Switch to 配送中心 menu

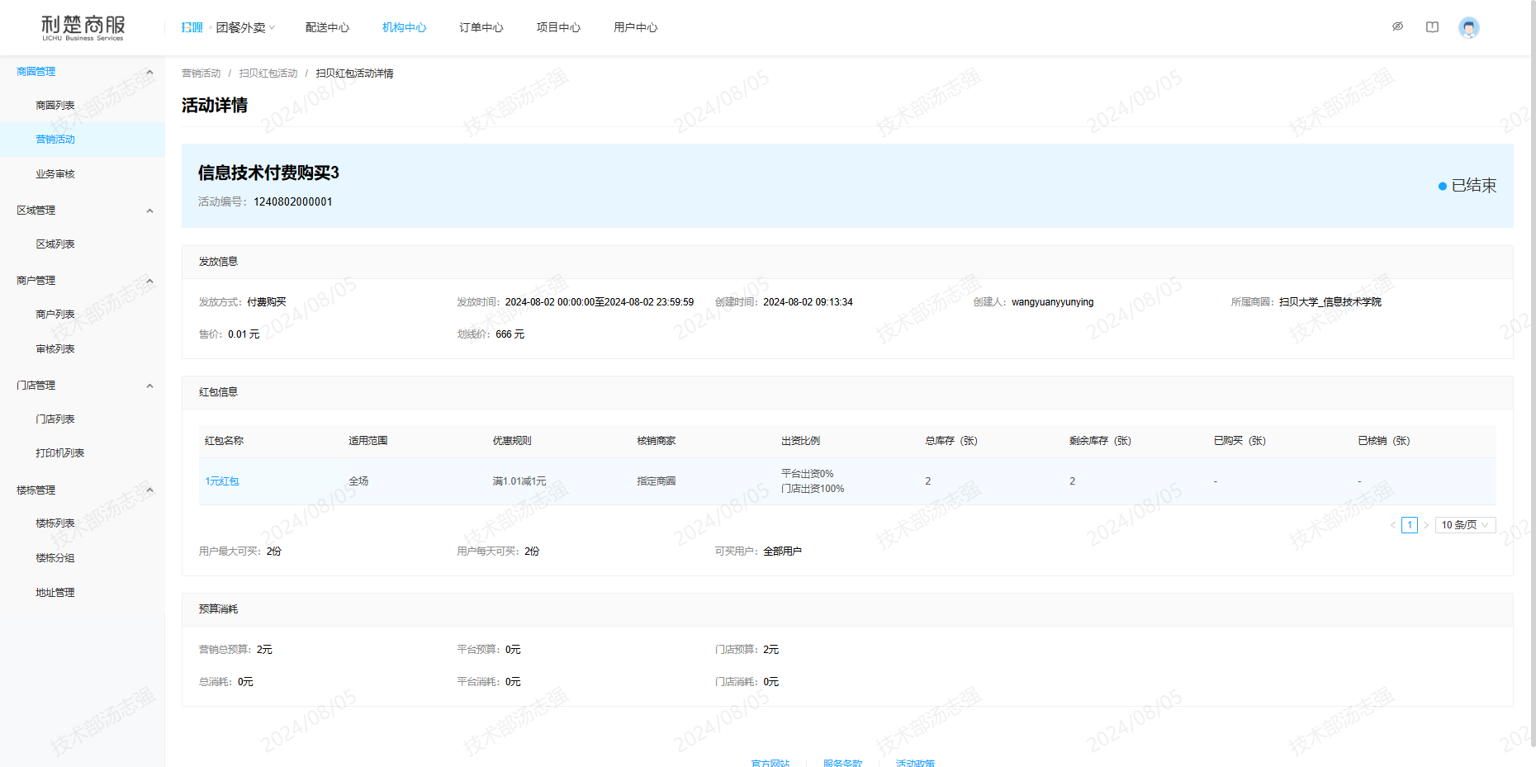click(x=327, y=27)
